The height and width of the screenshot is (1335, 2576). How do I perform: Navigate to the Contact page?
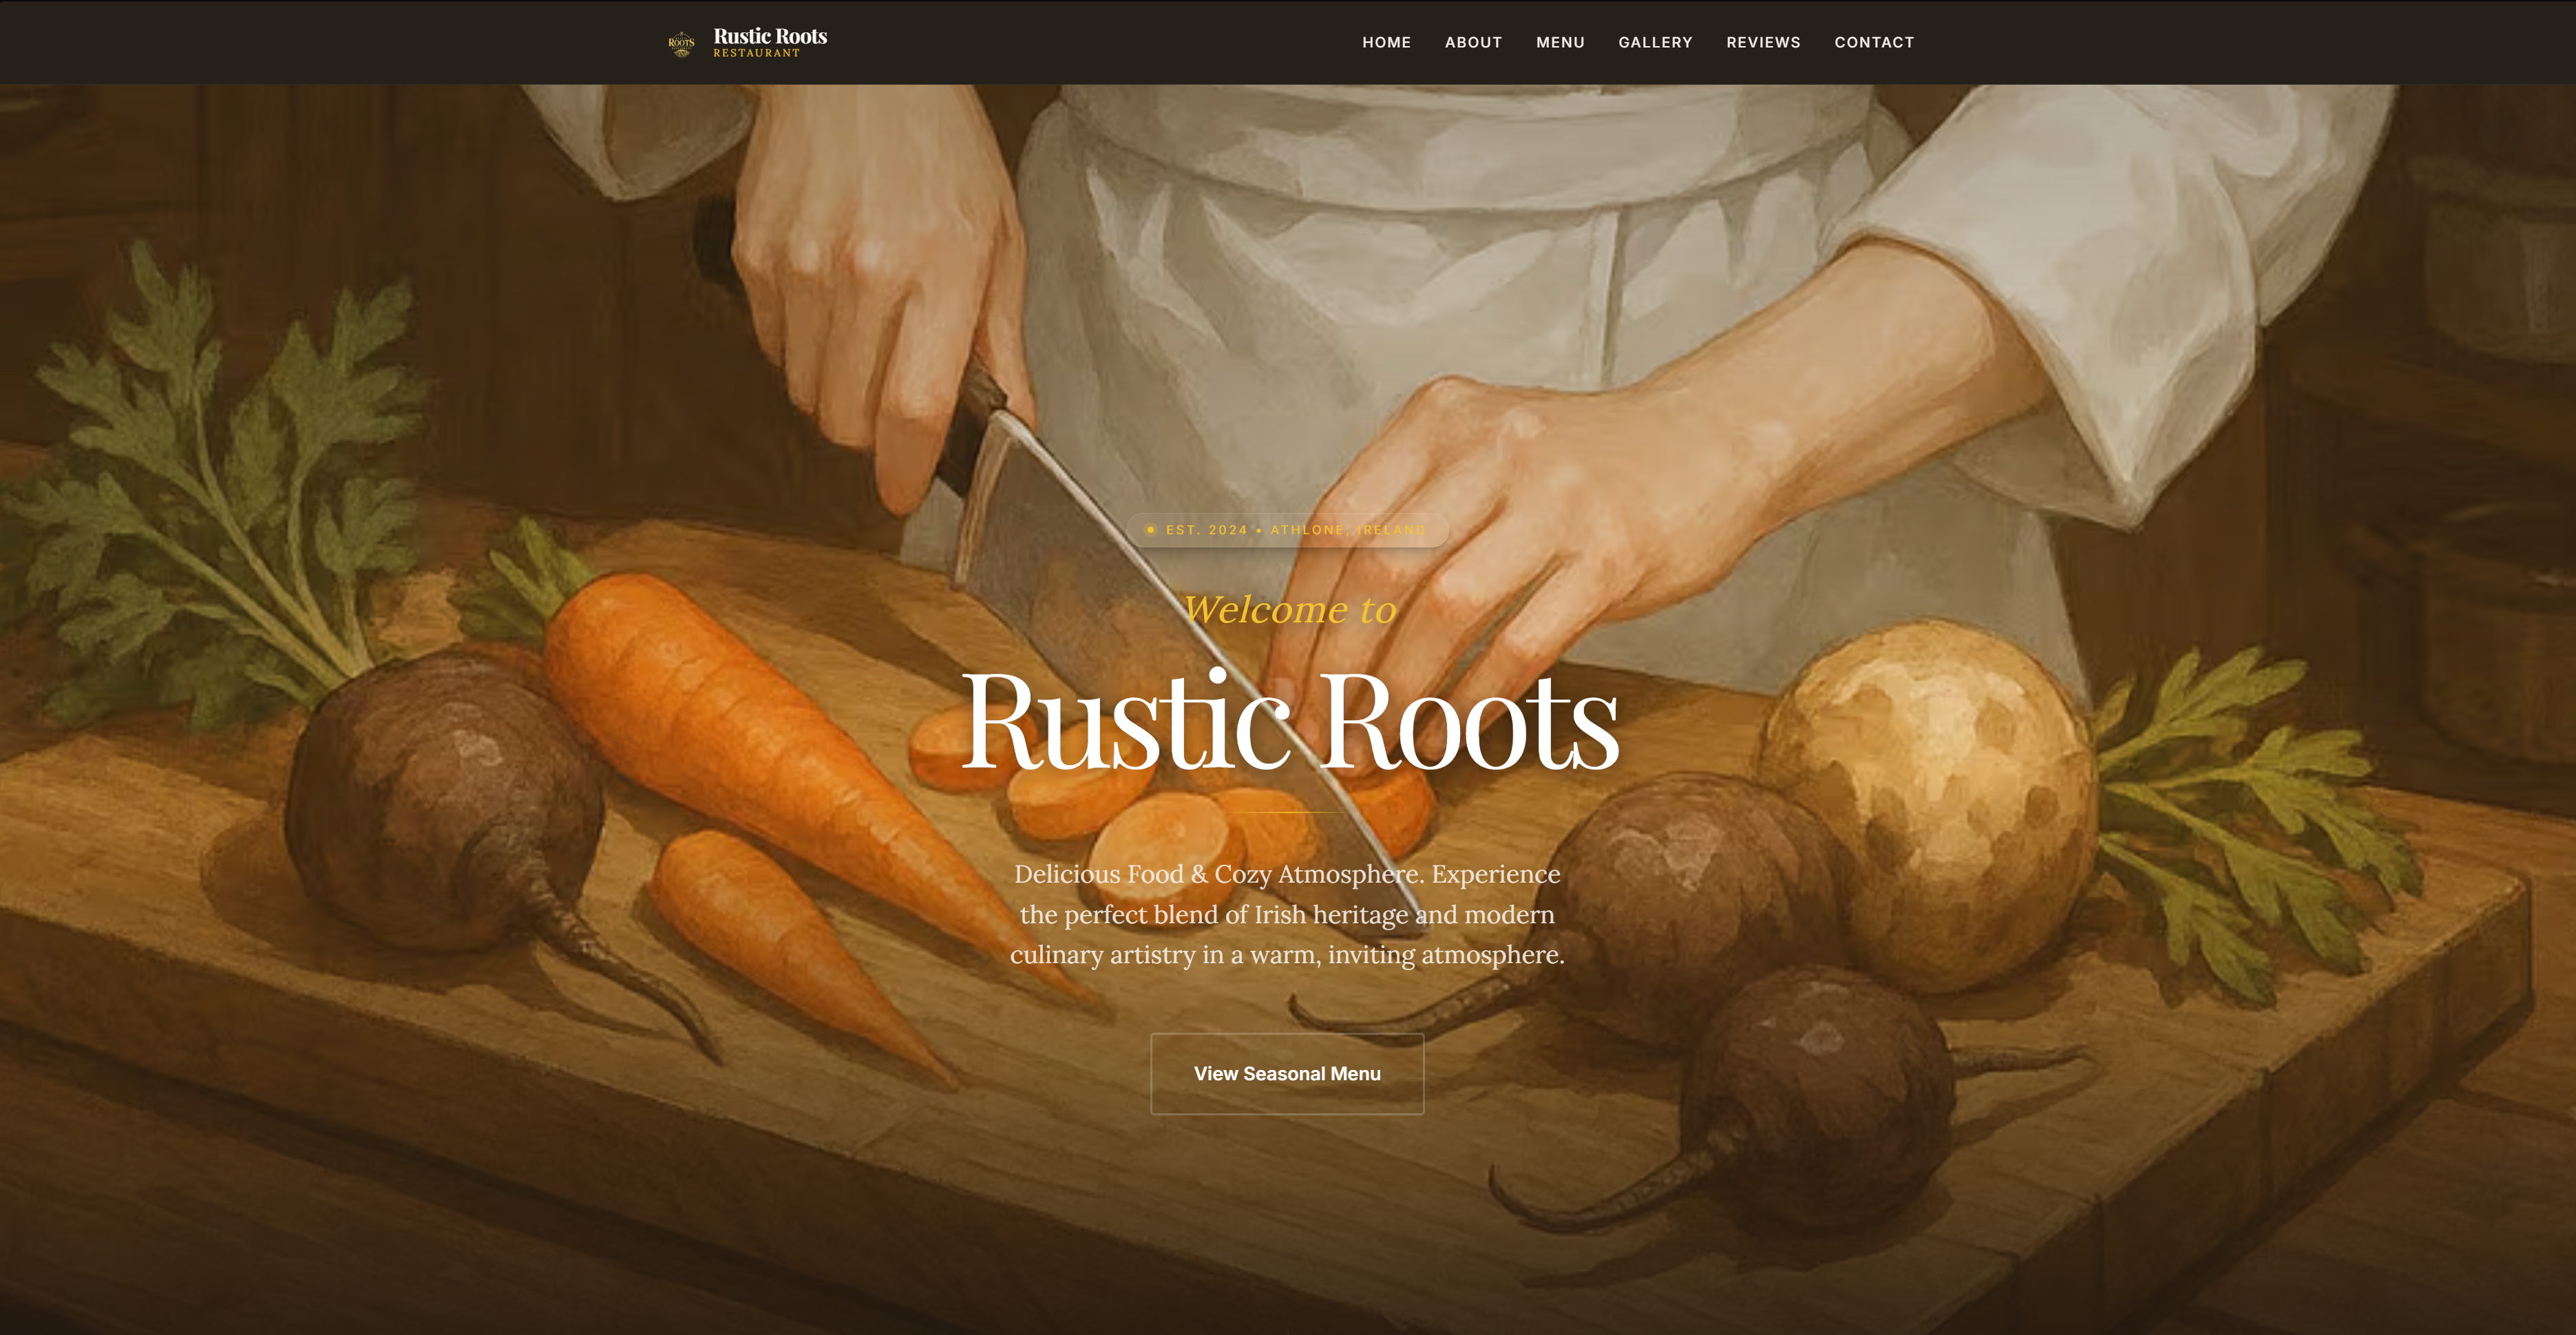click(x=1874, y=42)
